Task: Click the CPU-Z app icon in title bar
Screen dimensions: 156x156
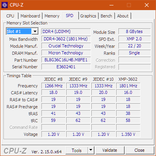Action: point(5,5)
